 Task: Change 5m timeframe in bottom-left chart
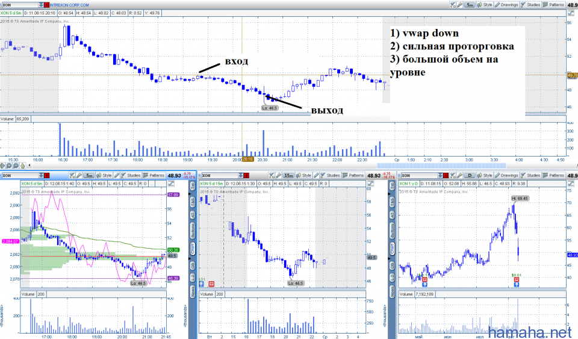point(89,175)
